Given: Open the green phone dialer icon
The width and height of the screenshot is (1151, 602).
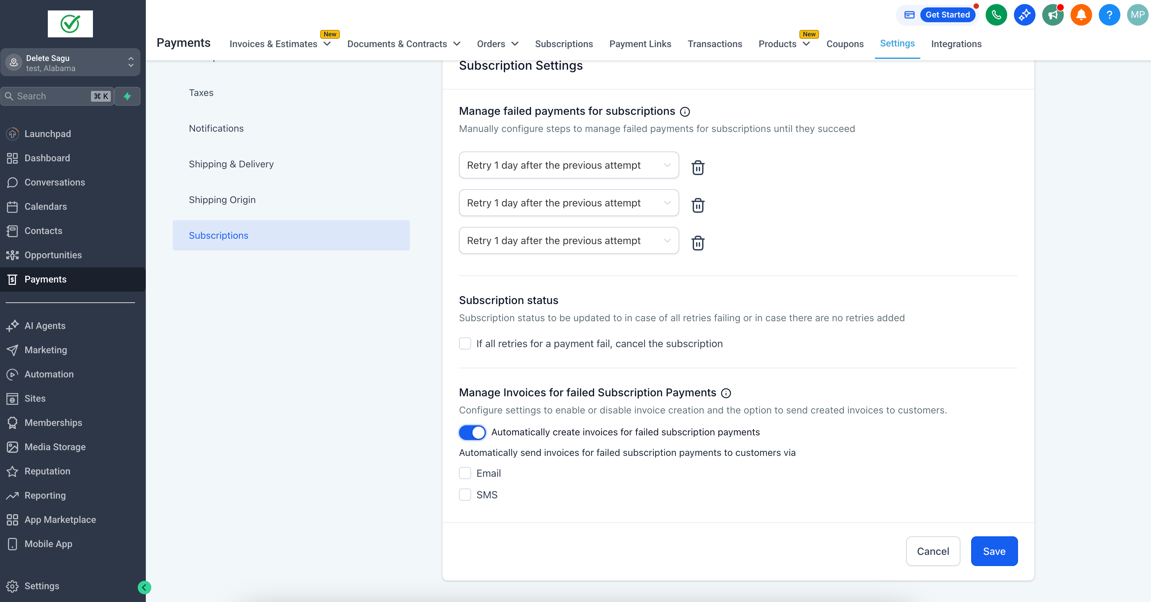Looking at the screenshot, I should point(996,15).
